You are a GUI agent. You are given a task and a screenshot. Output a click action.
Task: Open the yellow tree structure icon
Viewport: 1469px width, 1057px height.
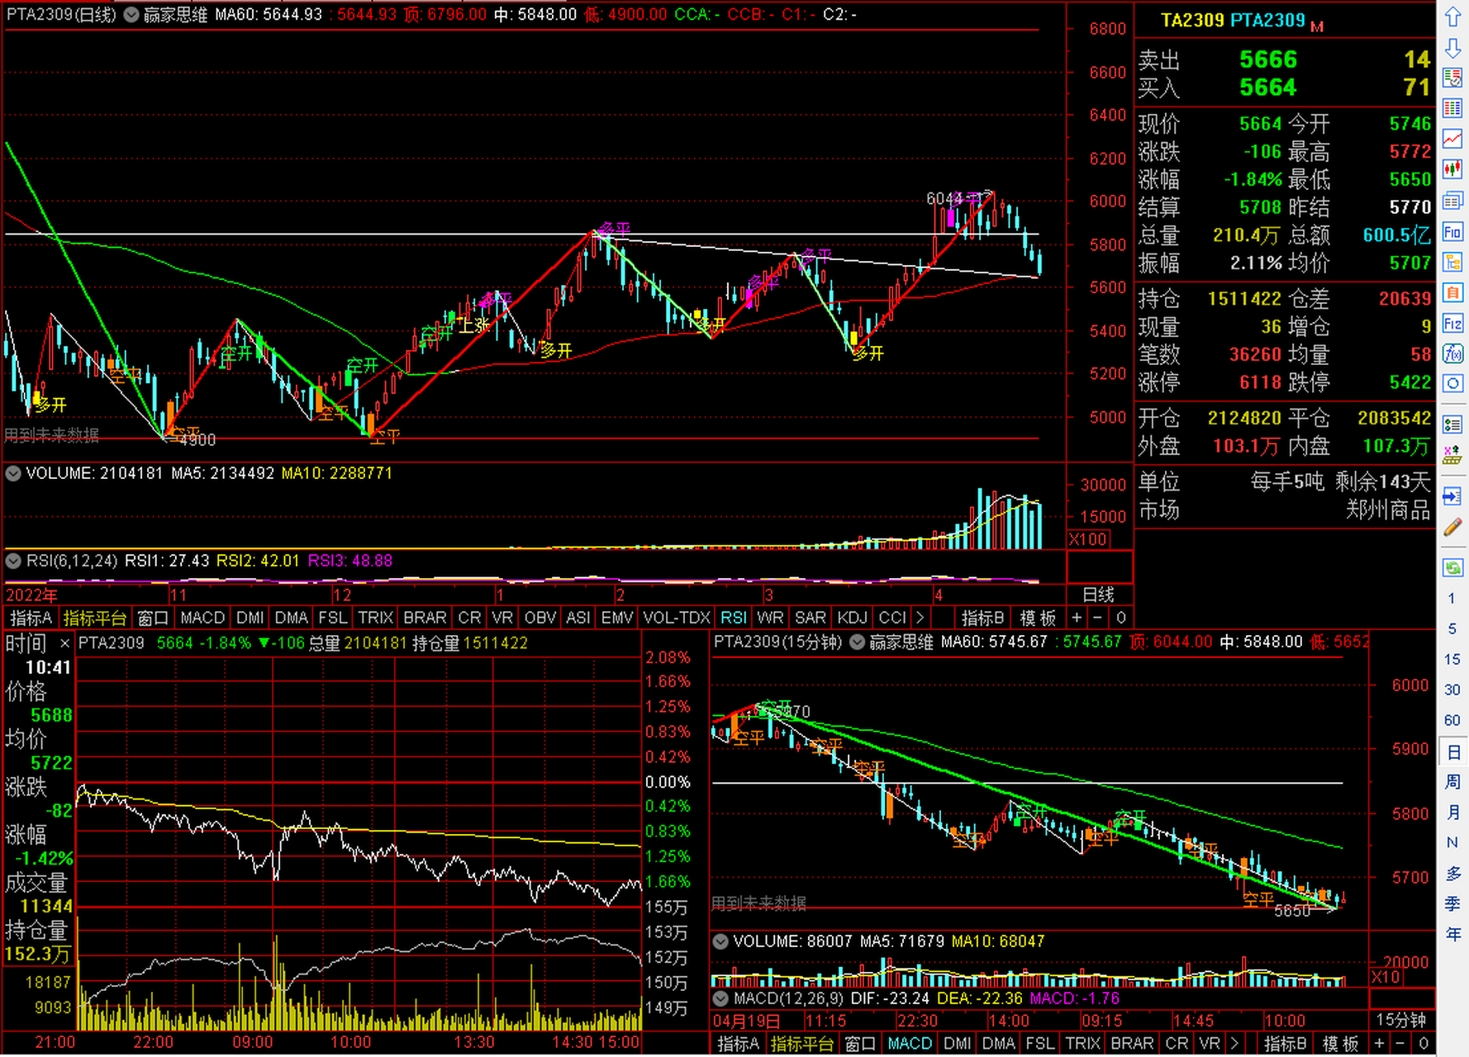[1452, 263]
